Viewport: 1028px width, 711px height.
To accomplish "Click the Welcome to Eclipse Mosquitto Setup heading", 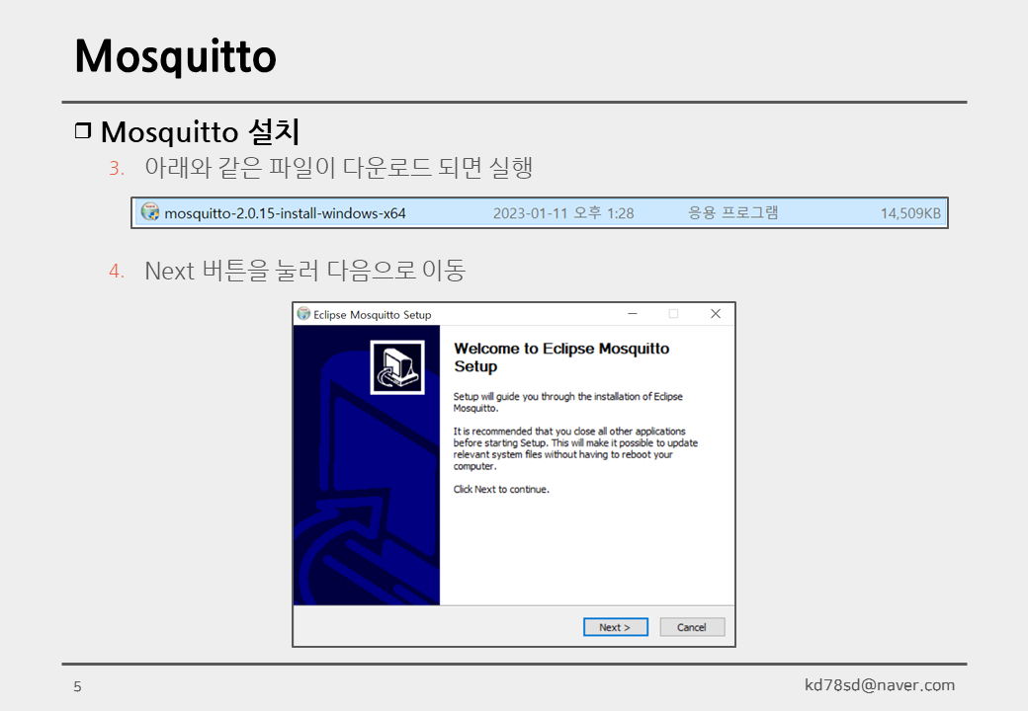I will coord(561,357).
